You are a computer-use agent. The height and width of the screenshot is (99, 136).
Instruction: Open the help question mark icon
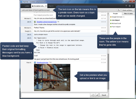point(126,6)
